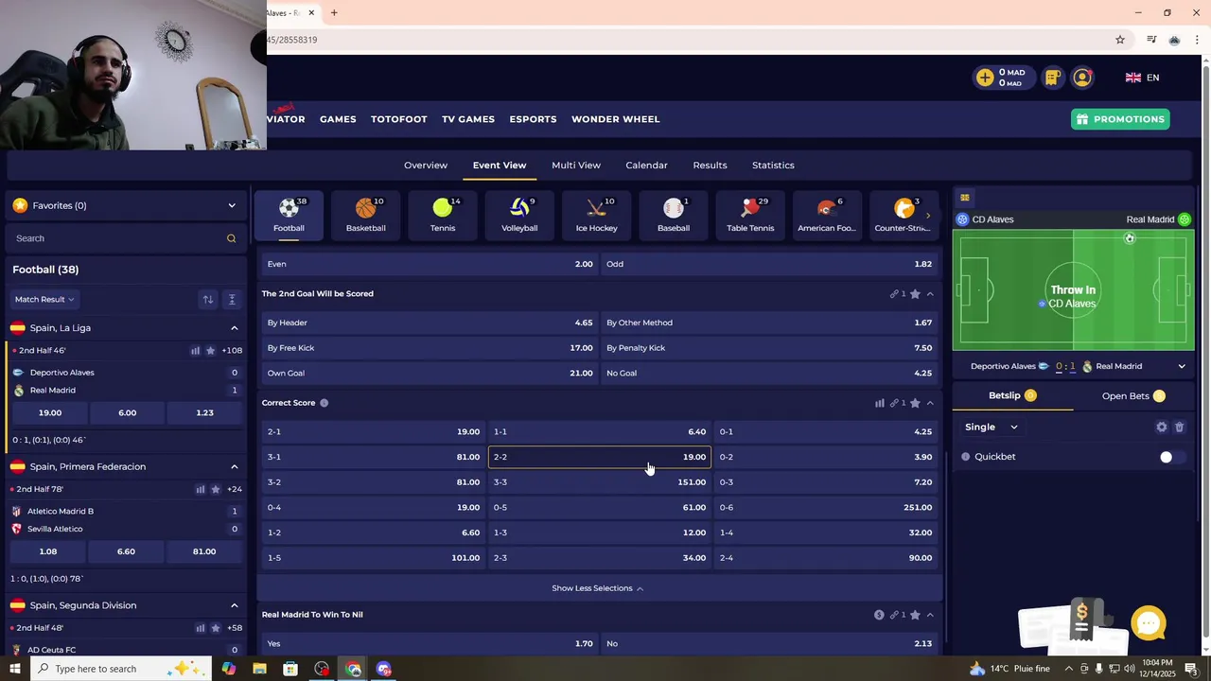Expand the Deportivo Alaves scoreboard chevron
The width and height of the screenshot is (1211, 681).
(x=1182, y=367)
